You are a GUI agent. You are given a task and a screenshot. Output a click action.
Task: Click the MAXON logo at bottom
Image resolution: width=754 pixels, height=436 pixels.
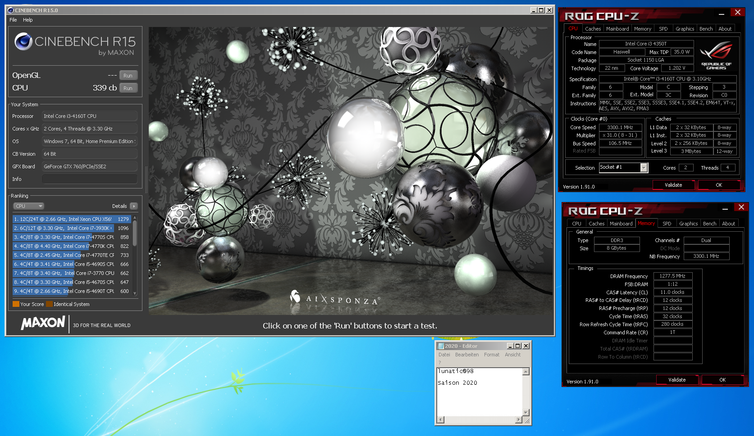[43, 323]
